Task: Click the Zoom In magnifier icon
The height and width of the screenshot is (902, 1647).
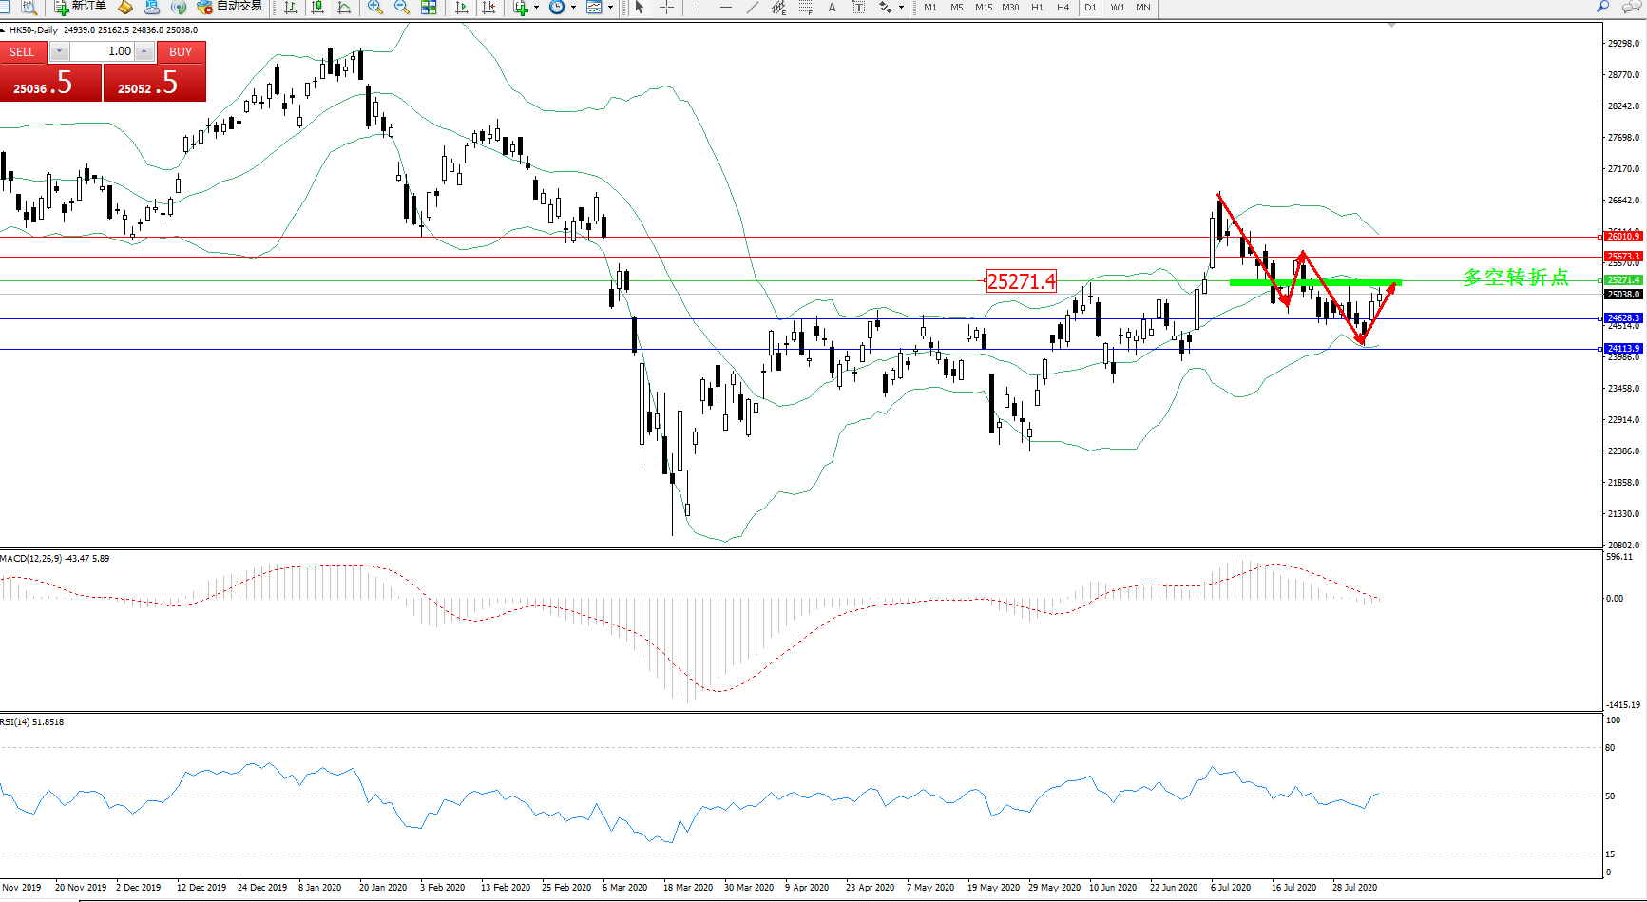Action: point(375,8)
